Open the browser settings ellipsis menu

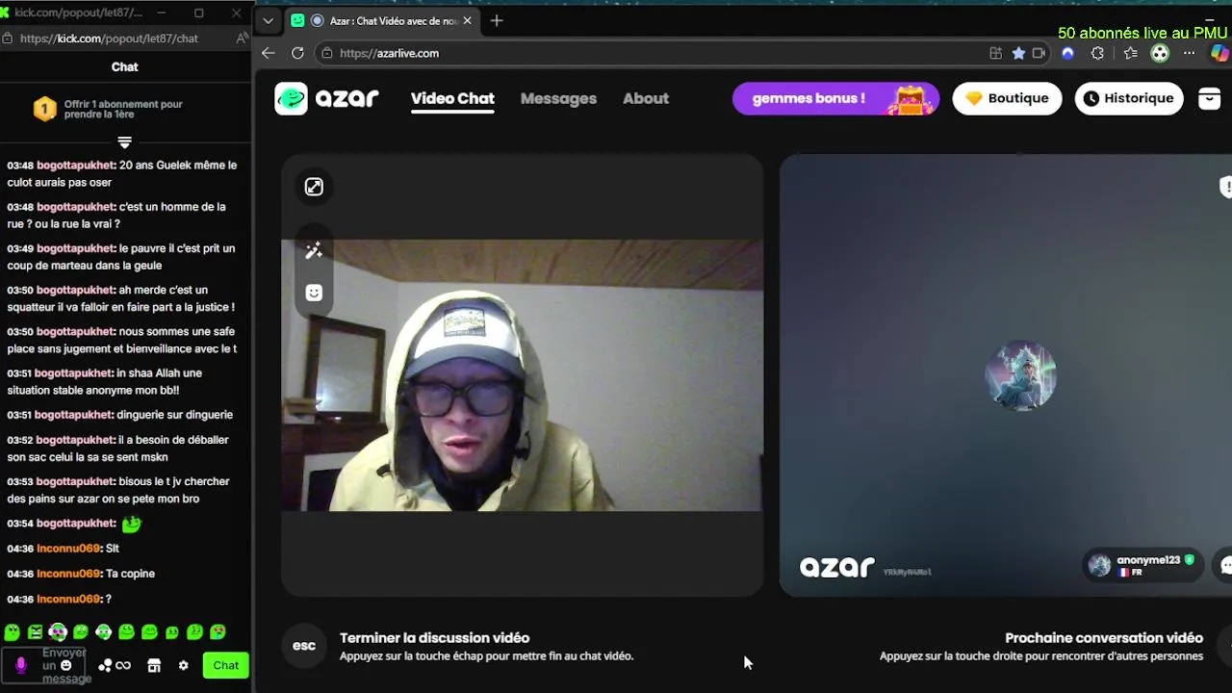pyautogui.click(x=1190, y=53)
